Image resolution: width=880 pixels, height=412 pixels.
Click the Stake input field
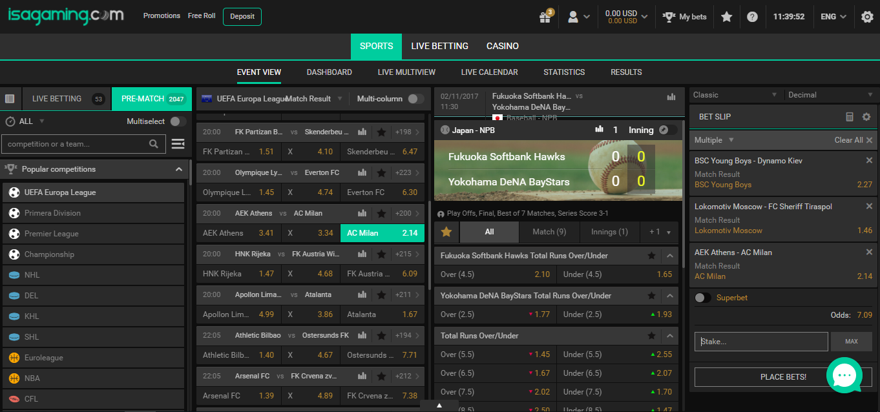click(761, 341)
